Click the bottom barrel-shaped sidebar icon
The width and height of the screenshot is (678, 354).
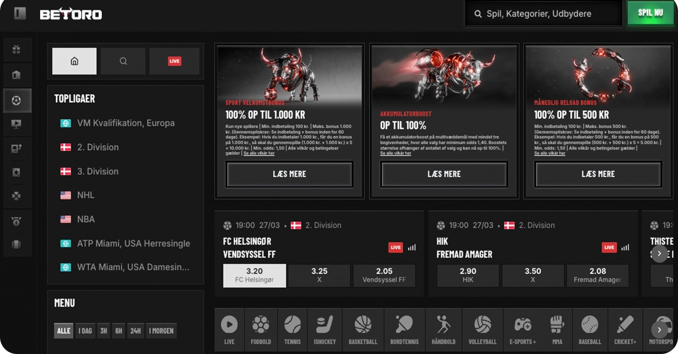16,245
